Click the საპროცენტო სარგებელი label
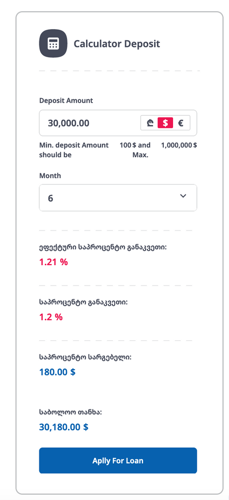Viewport: 229px width, 500px height. pyautogui.click(x=85, y=357)
